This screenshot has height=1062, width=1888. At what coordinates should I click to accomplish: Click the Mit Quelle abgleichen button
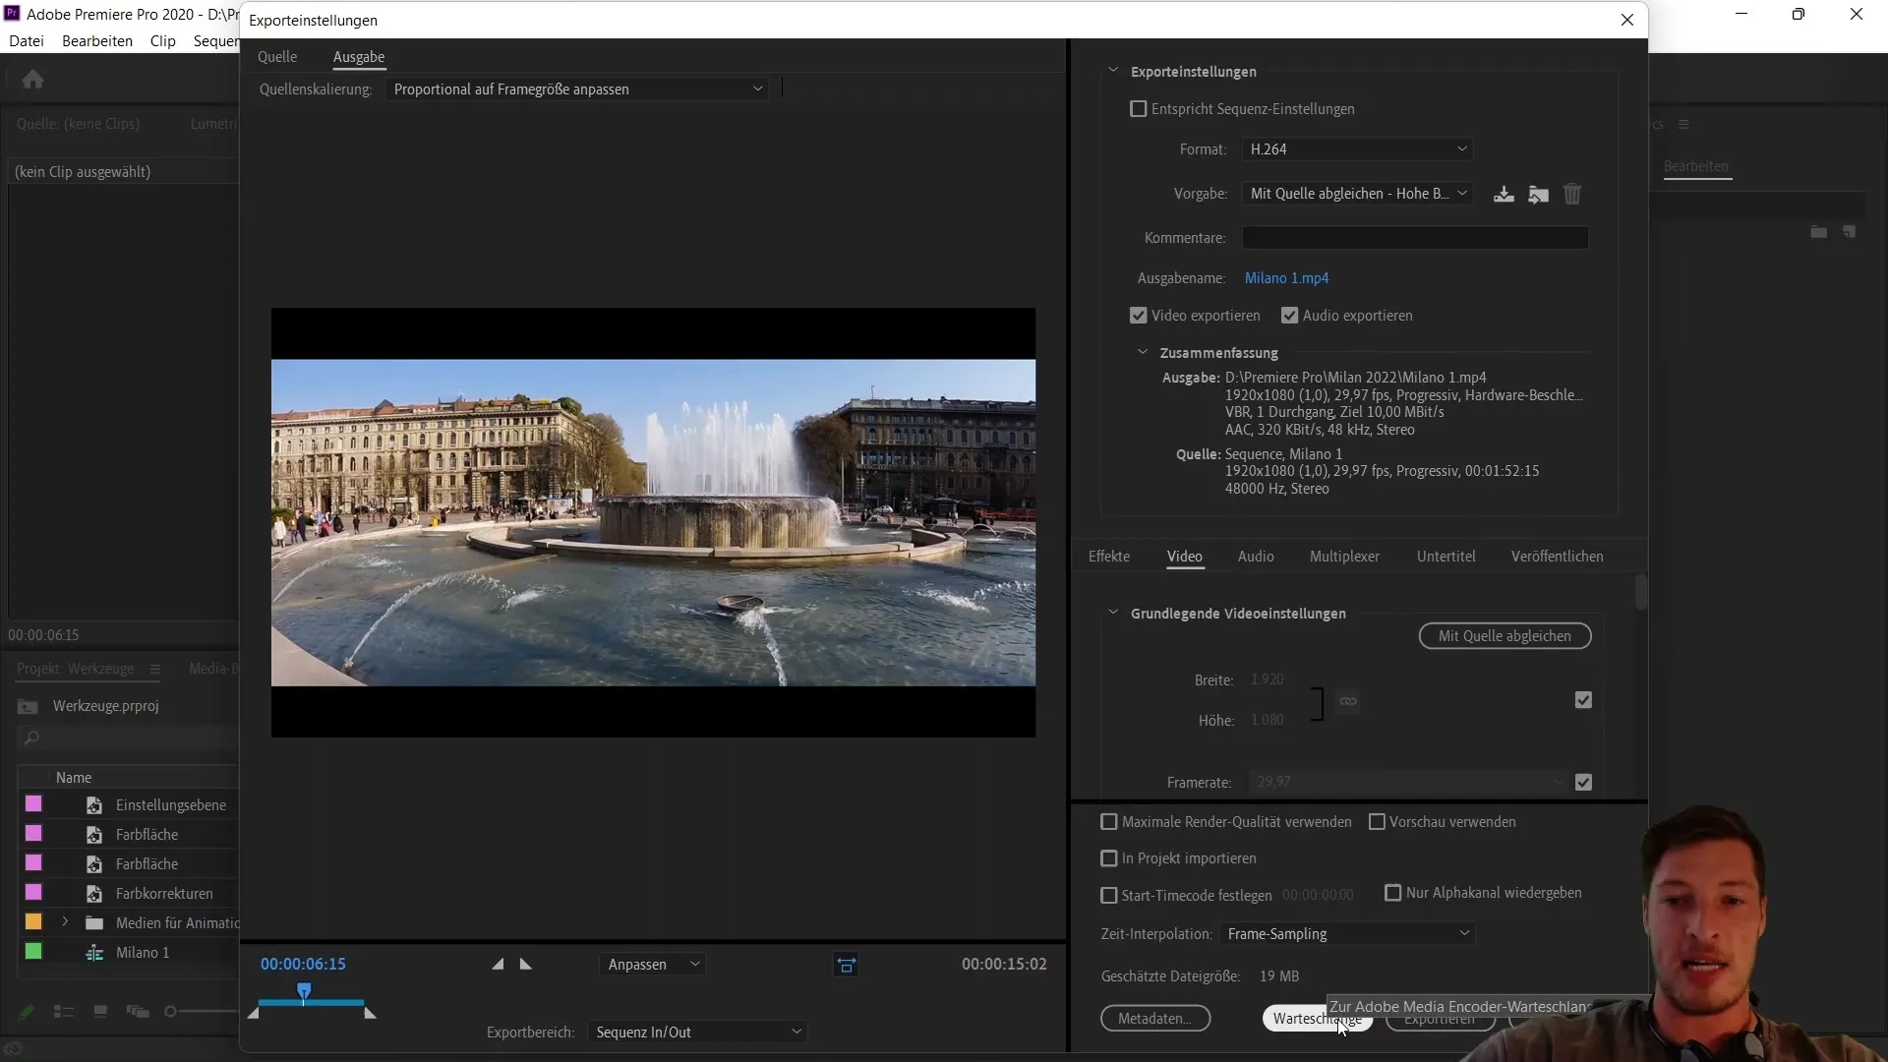[x=1504, y=636]
